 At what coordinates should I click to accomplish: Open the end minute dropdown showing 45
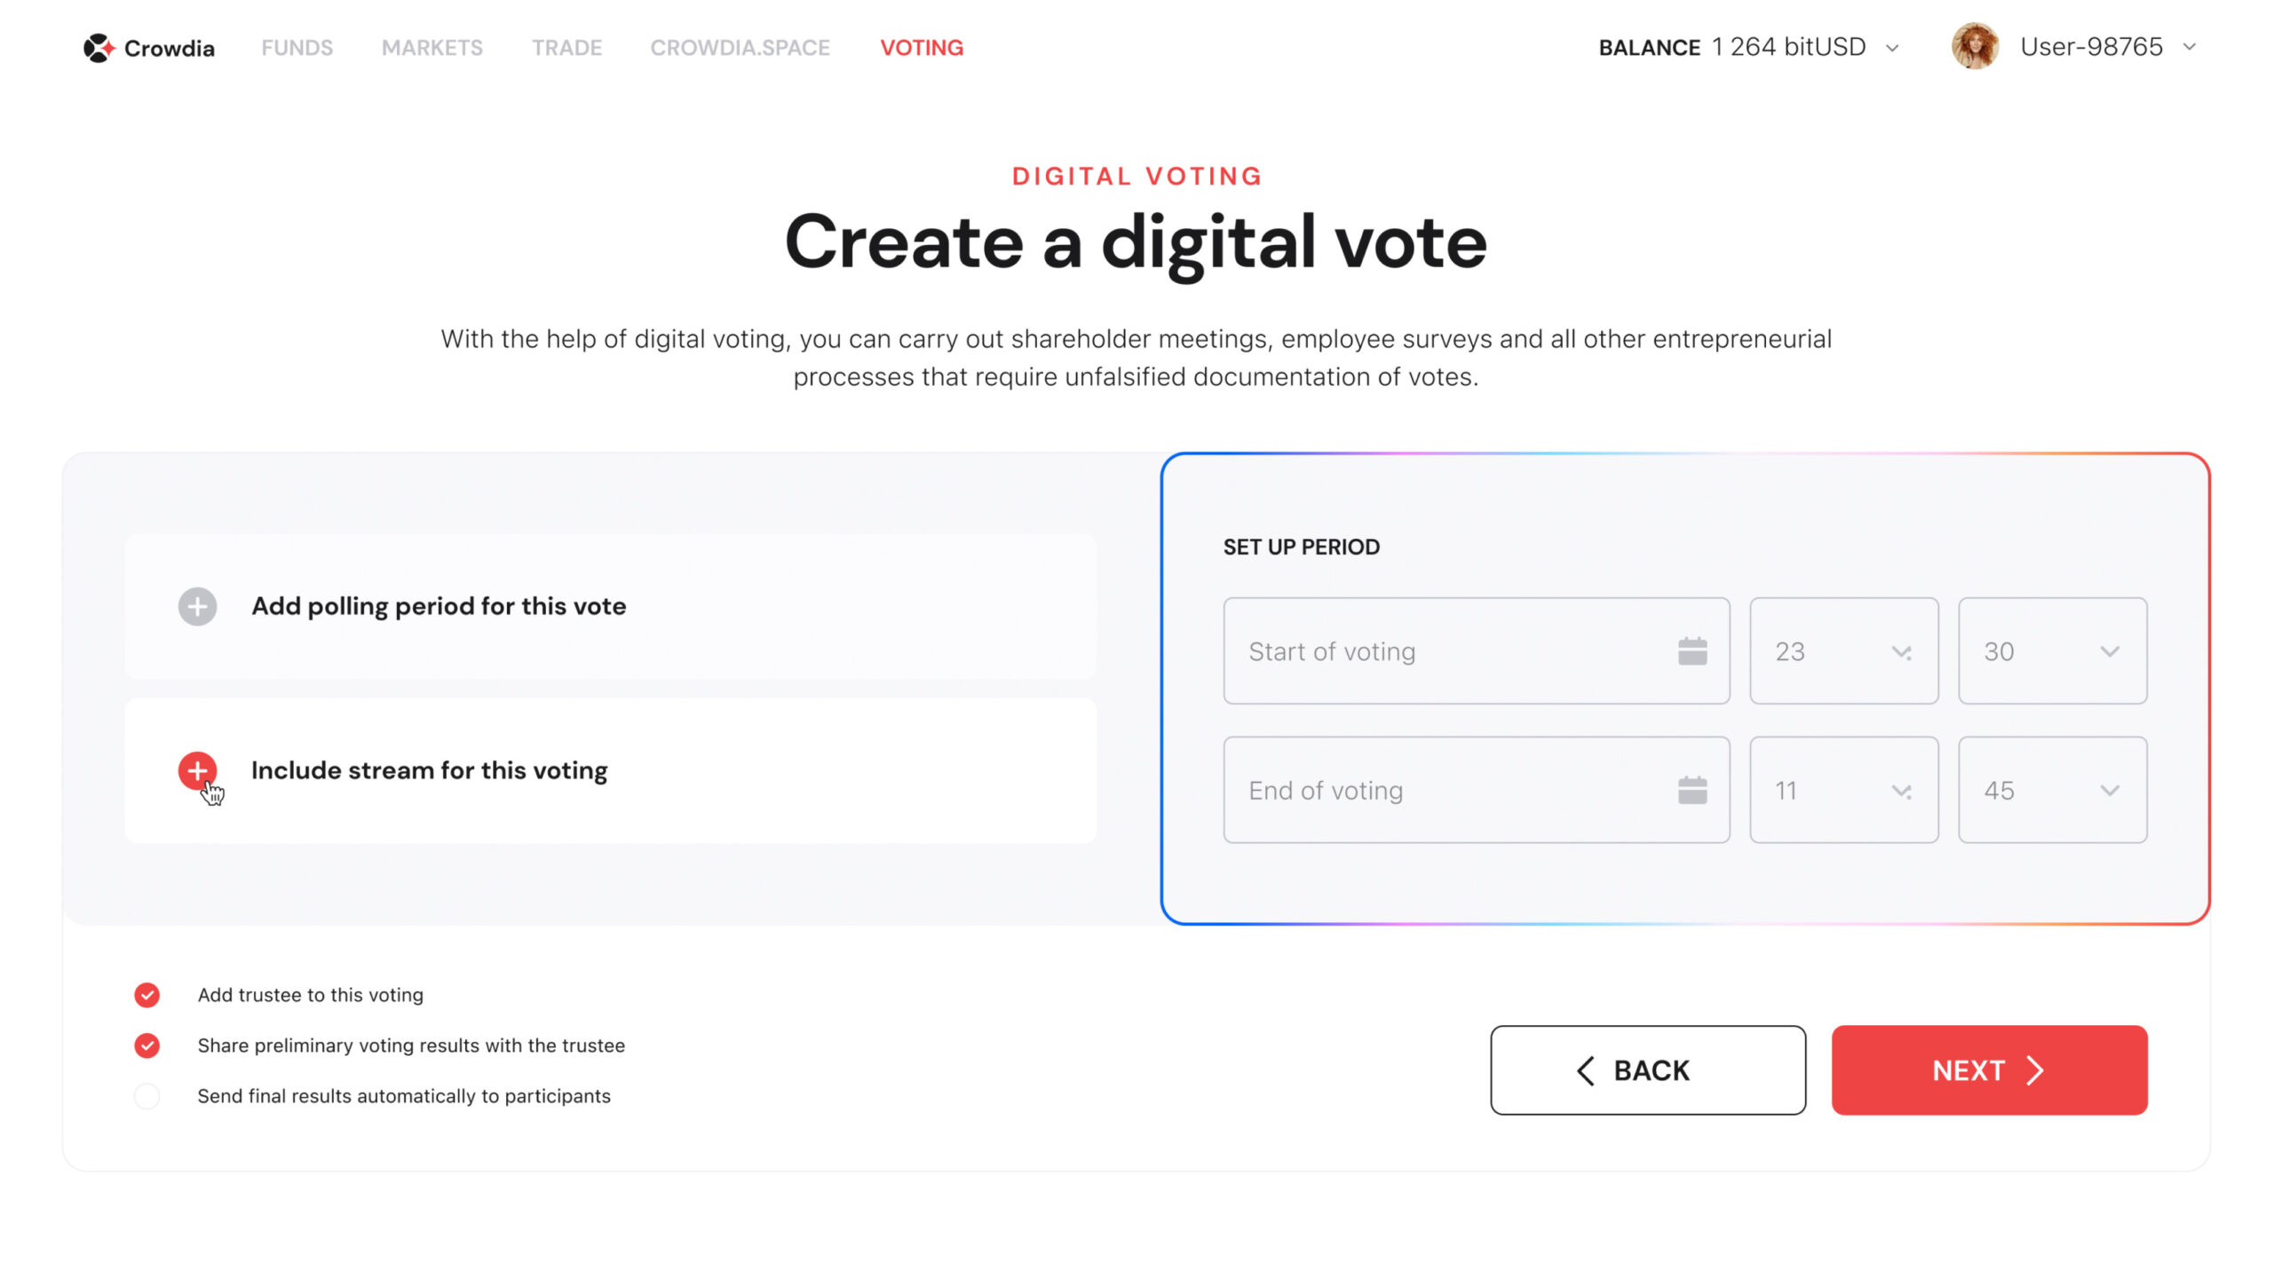(2052, 790)
